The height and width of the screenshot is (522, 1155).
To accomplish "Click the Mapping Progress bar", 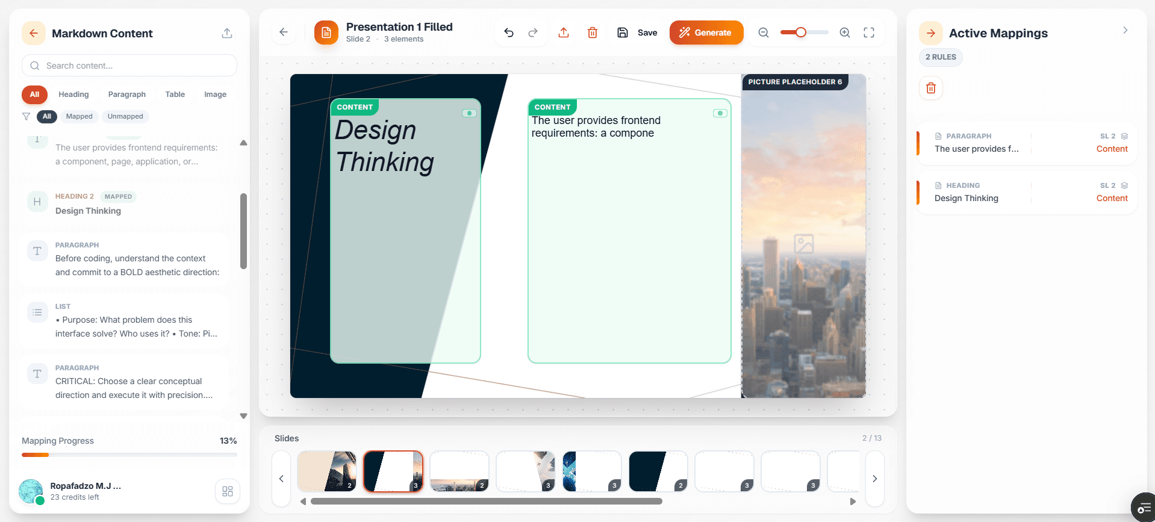I will pyautogui.click(x=129, y=455).
